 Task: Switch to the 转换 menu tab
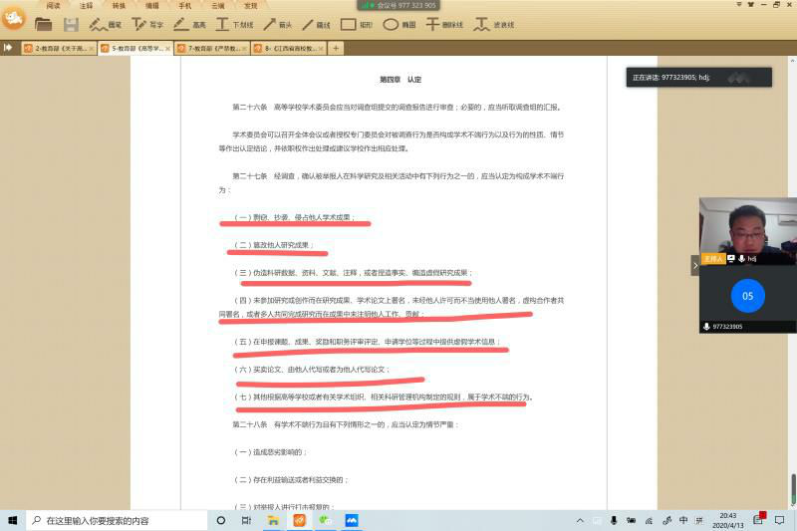tap(119, 5)
